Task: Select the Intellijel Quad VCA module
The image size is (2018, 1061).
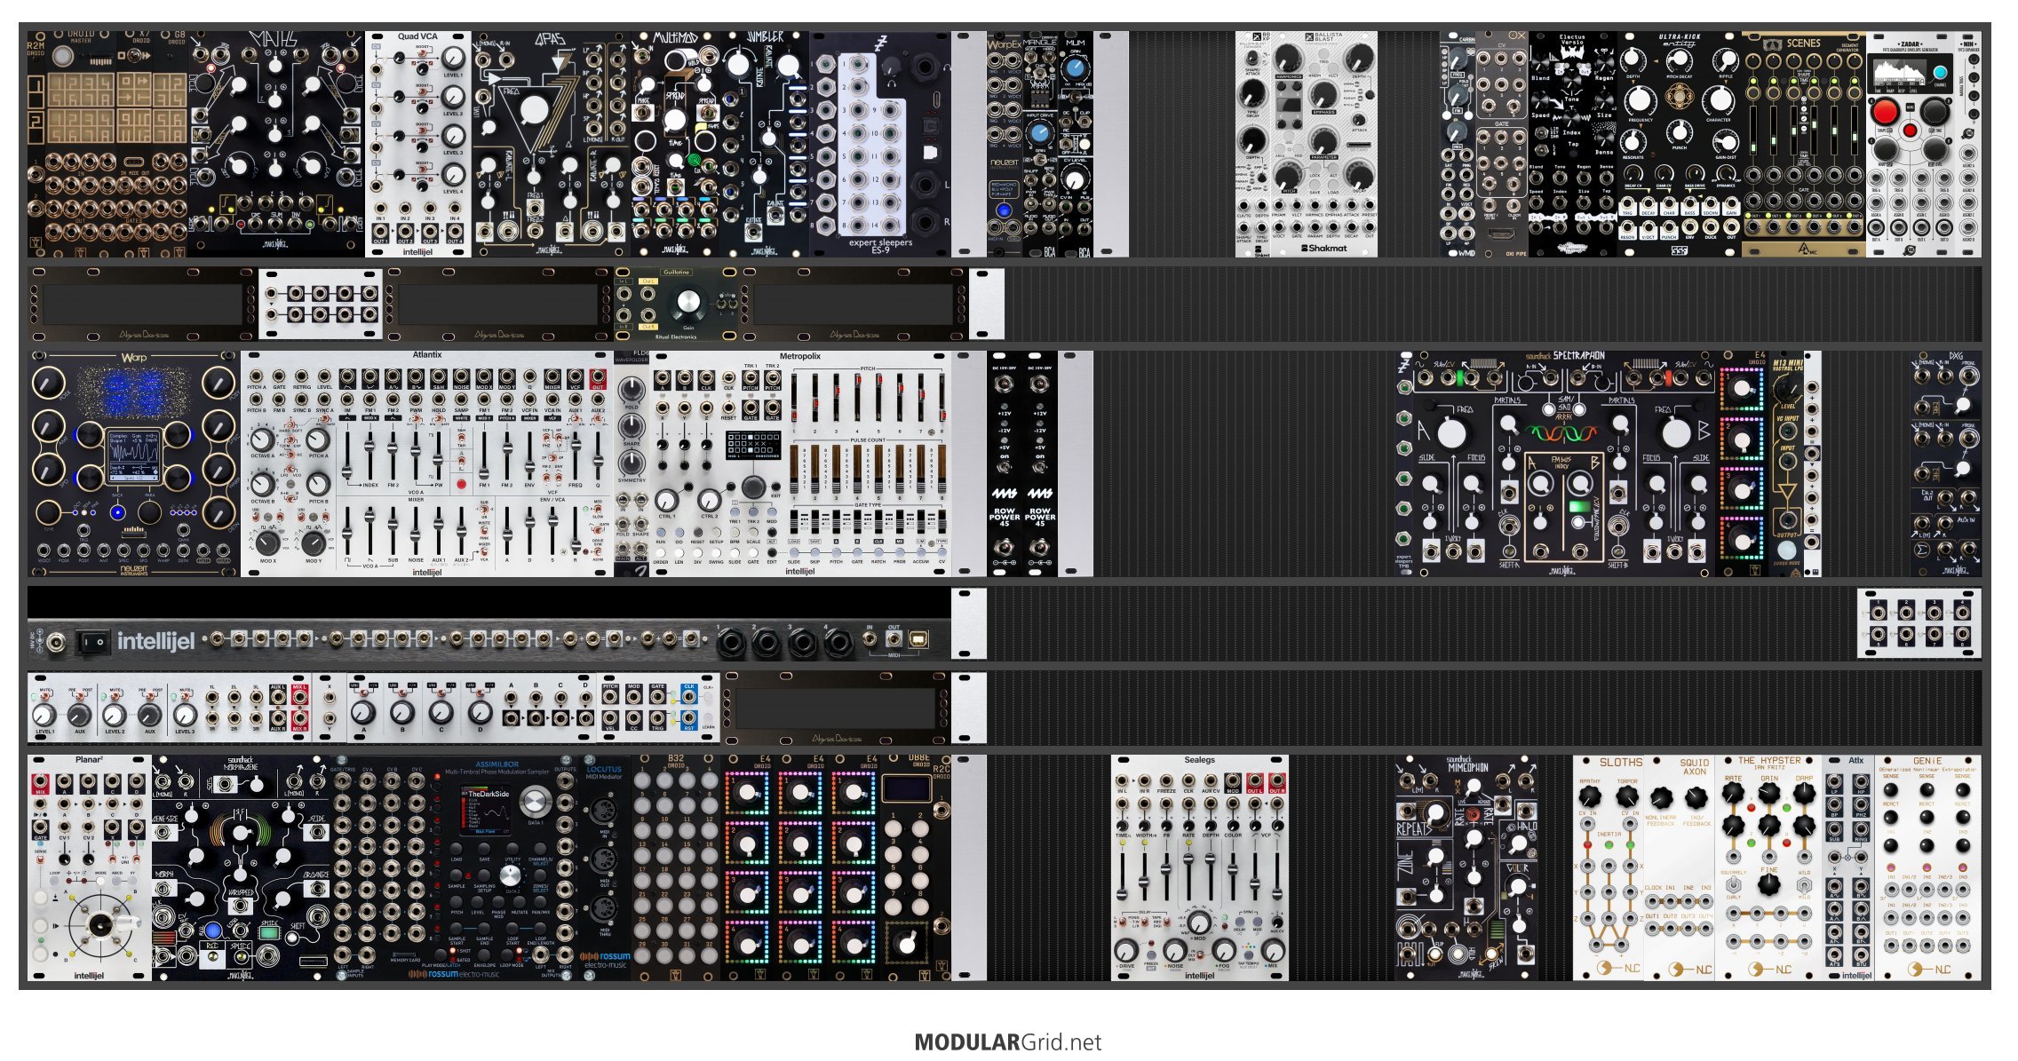Action: 417,145
